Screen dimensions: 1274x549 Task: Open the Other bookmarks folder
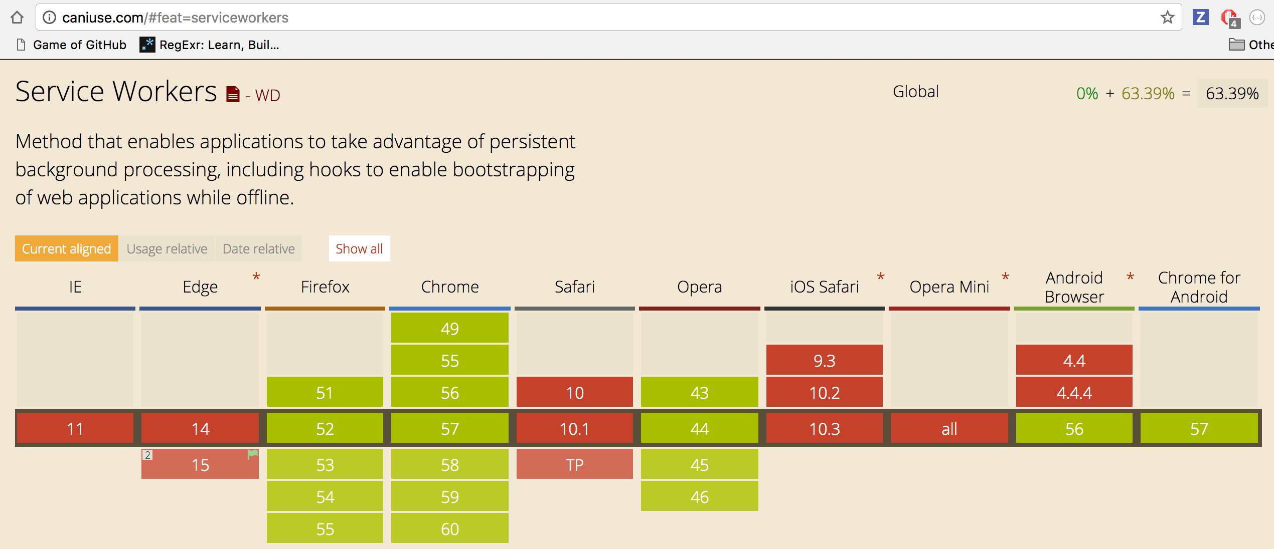tap(1250, 45)
